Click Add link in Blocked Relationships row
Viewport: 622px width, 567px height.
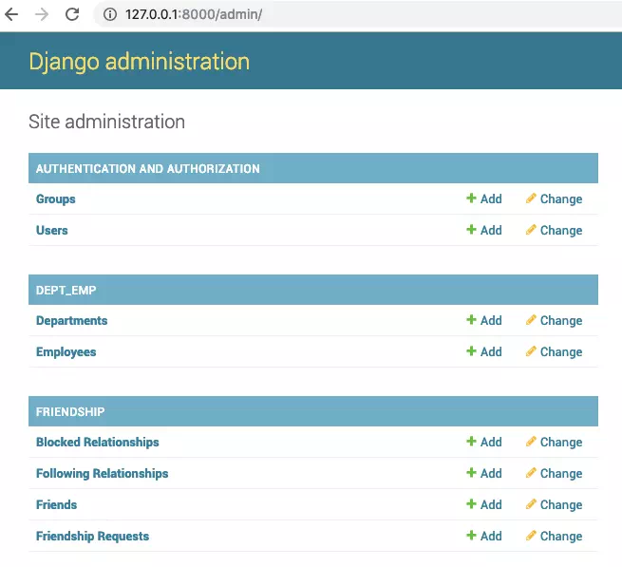[x=491, y=442]
